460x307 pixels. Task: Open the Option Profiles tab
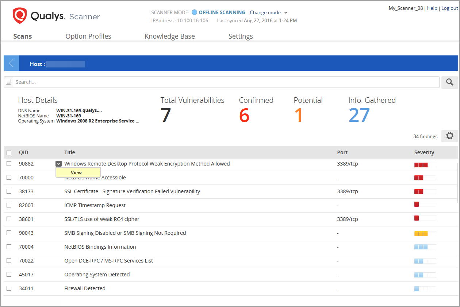88,36
